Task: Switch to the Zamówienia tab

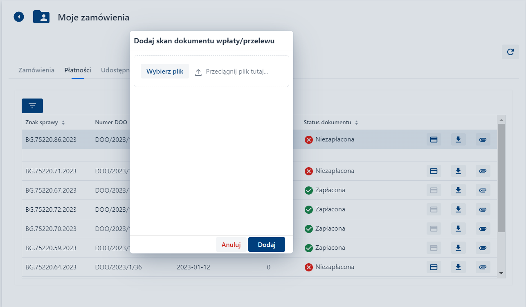Action: point(36,70)
